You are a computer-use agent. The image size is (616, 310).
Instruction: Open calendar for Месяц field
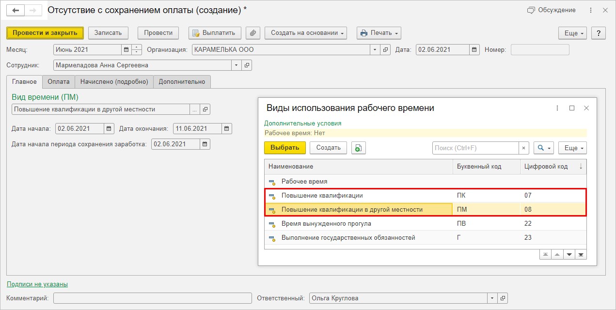point(126,49)
